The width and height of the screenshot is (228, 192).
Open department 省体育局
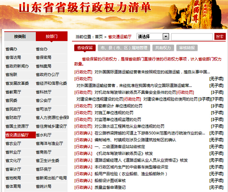(x=13, y=186)
